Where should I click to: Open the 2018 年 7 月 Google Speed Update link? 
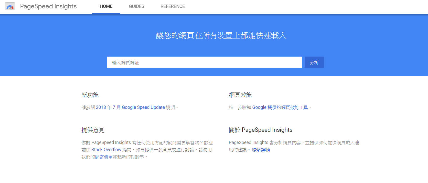pos(130,108)
